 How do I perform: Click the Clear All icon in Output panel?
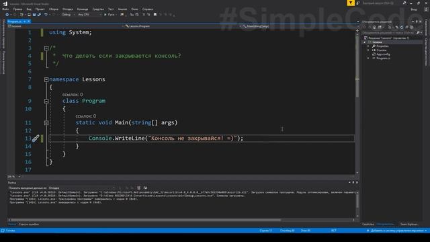pos(139,188)
